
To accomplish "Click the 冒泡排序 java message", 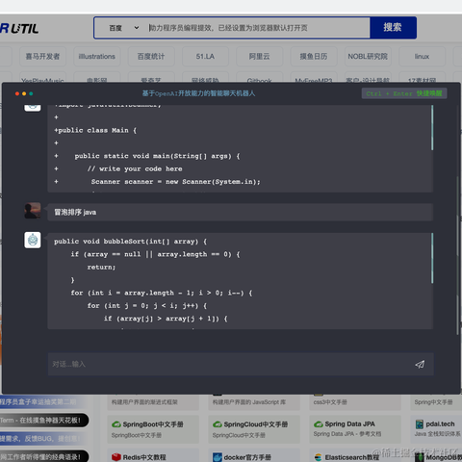I will (x=240, y=212).
